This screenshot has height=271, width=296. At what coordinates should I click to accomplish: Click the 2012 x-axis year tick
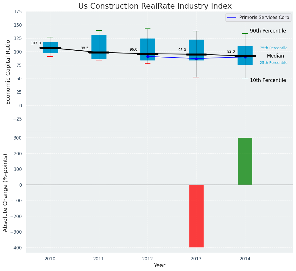coord(148,259)
